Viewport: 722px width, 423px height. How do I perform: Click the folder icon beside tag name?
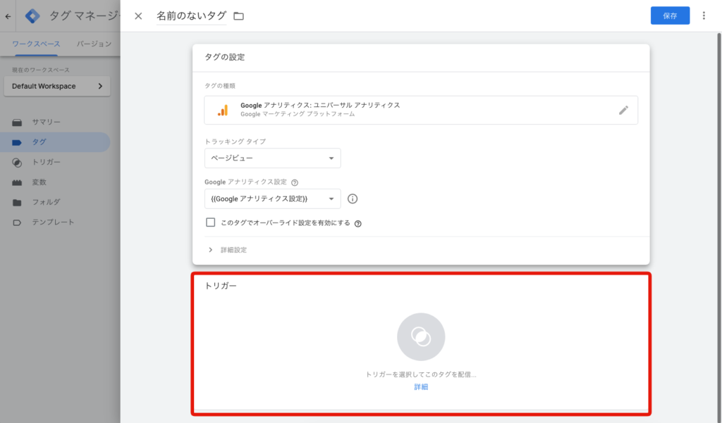(238, 16)
